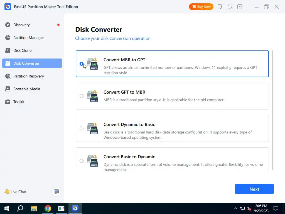This screenshot has height=214, width=285.
Task: Select Convert Dynamic to Basic radio button
Action: tap(82, 128)
